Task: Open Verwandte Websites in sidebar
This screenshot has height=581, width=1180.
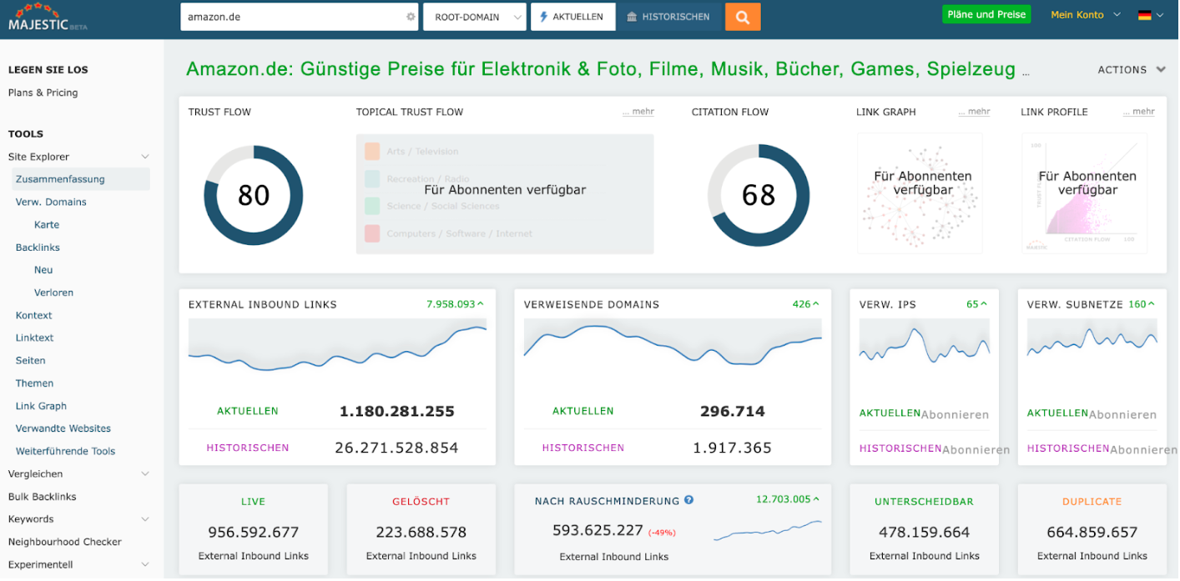Action: tap(63, 428)
